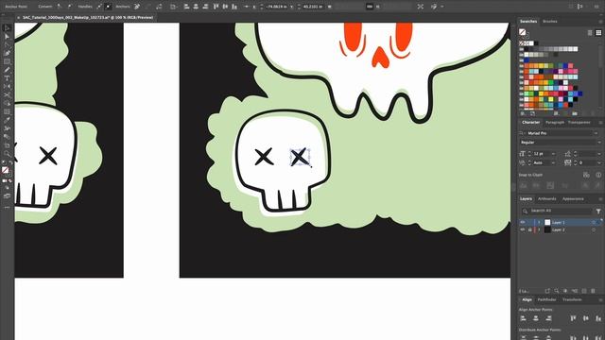Click horizontal align center in control bar

coord(196,7)
